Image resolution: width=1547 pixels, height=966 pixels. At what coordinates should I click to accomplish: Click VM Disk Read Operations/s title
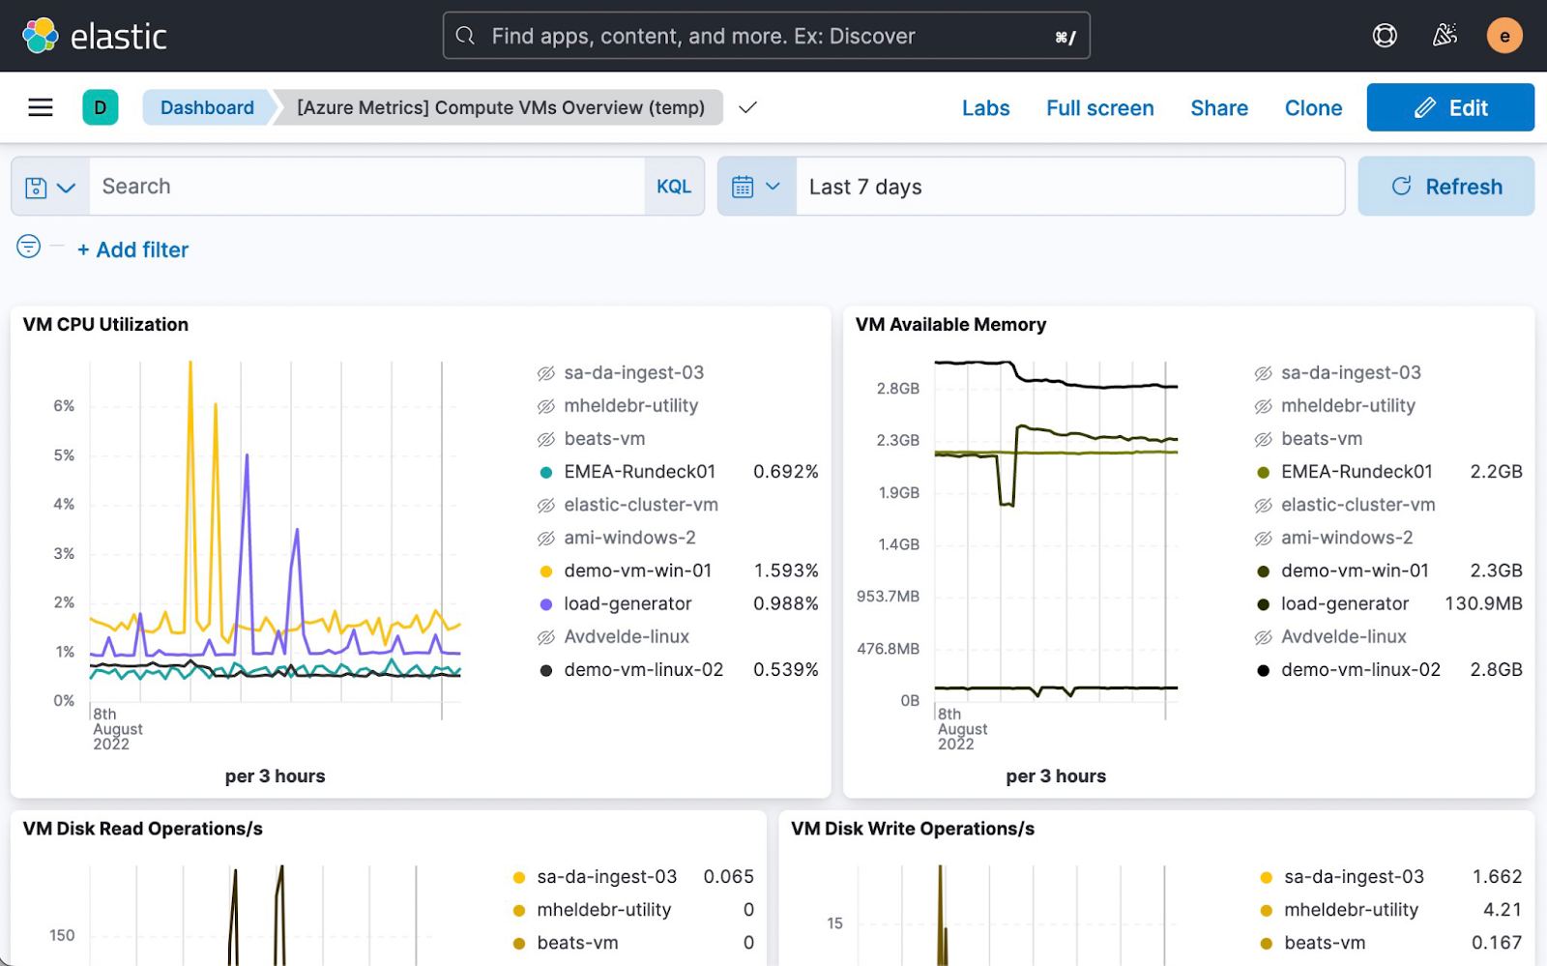[143, 829]
